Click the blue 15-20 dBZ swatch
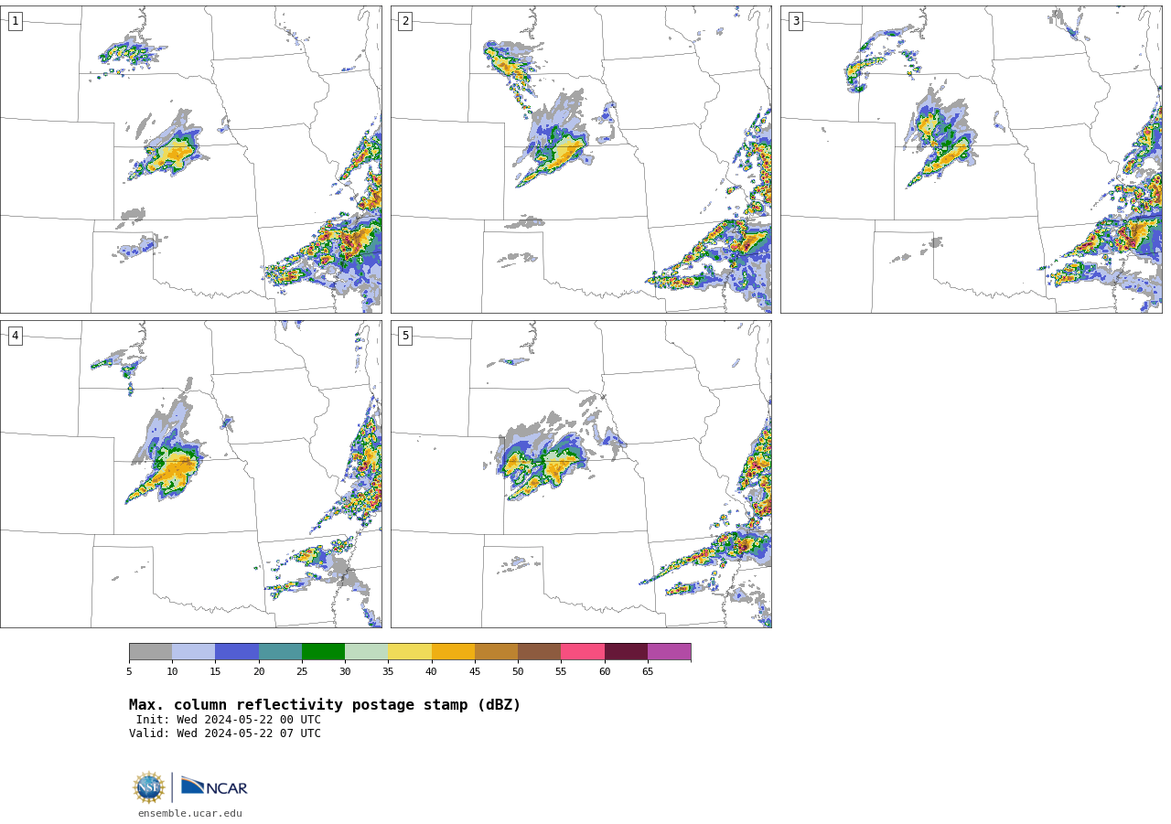 coord(237,651)
